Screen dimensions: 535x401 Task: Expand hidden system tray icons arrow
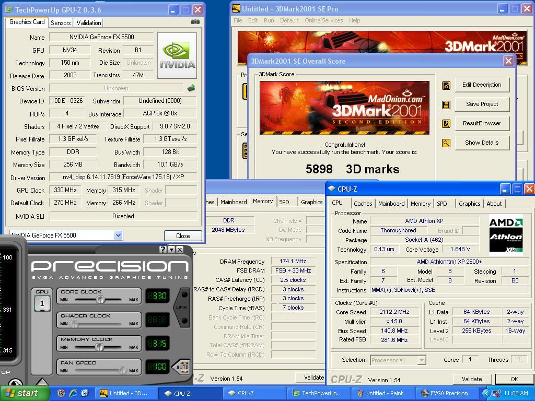[486, 393]
